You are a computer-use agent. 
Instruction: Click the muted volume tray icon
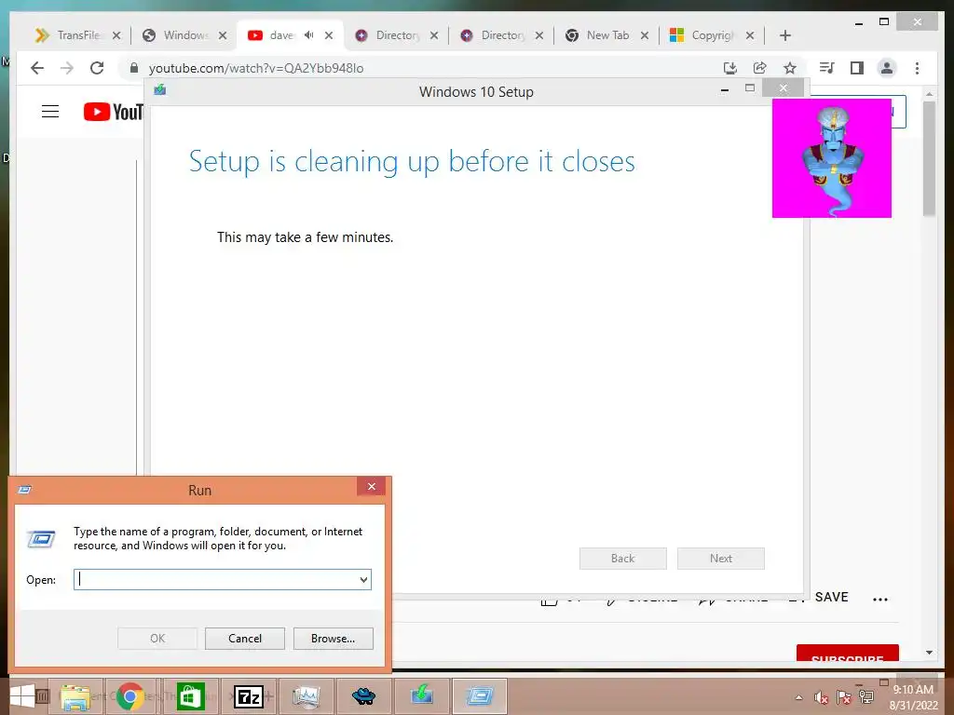point(822,697)
